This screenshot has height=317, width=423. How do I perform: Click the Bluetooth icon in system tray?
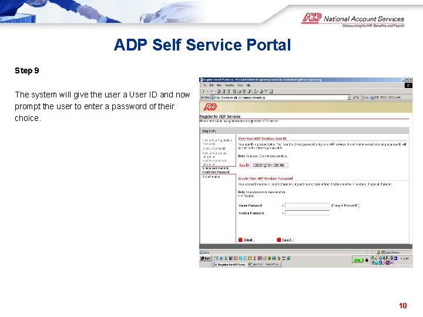(380, 262)
